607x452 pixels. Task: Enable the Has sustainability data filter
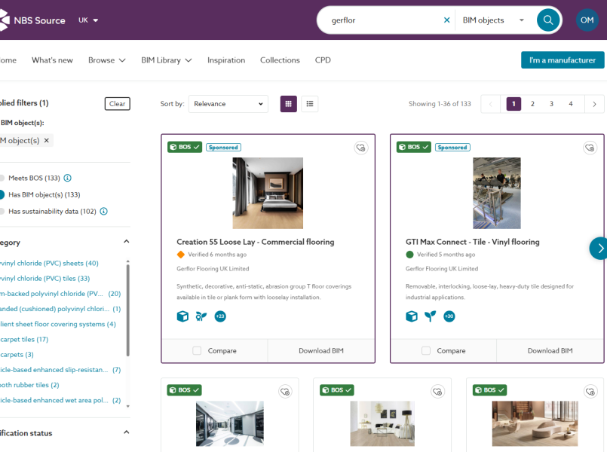click(2, 212)
